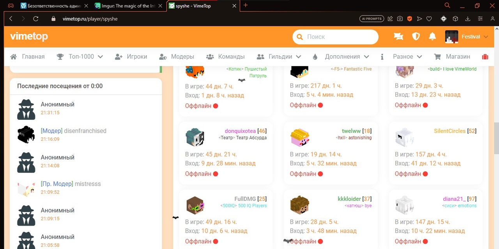Open donquixotea's player profile link

coord(240,131)
